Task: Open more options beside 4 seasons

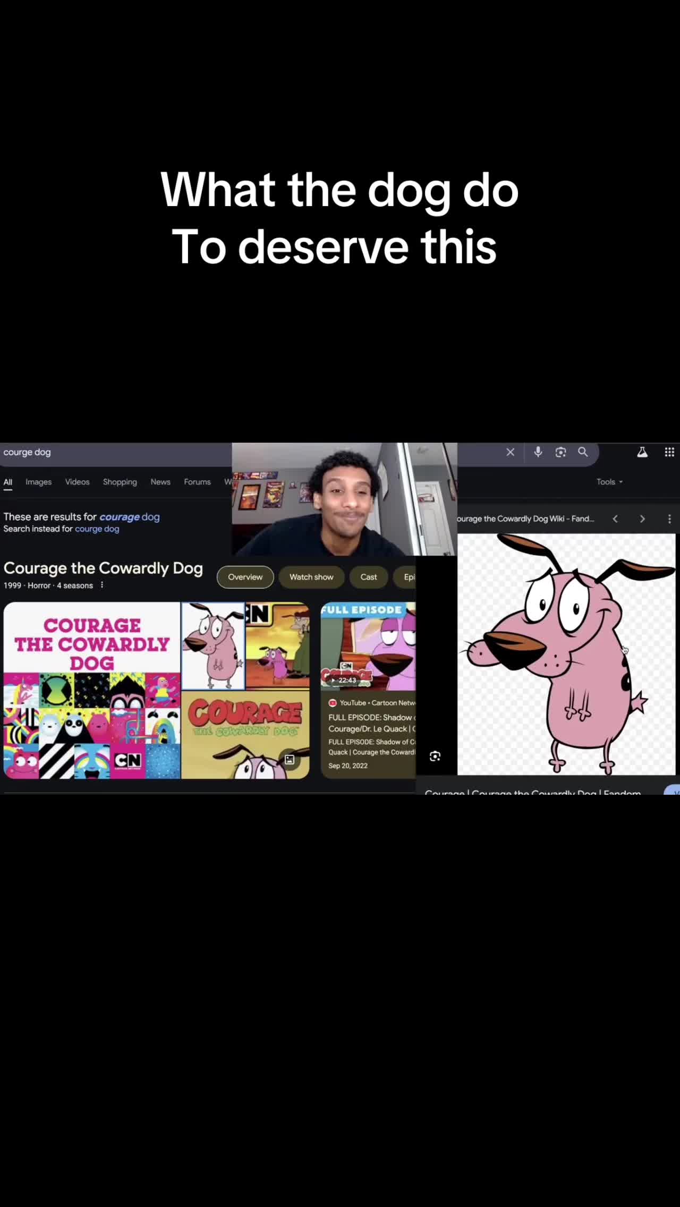Action: coord(102,585)
